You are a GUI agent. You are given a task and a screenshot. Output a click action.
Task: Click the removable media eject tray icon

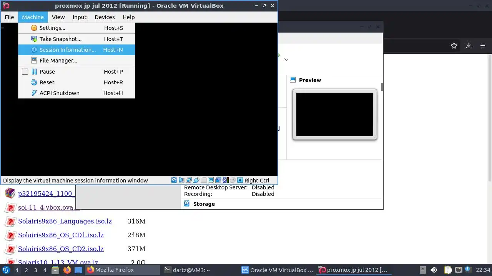tap(423, 270)
